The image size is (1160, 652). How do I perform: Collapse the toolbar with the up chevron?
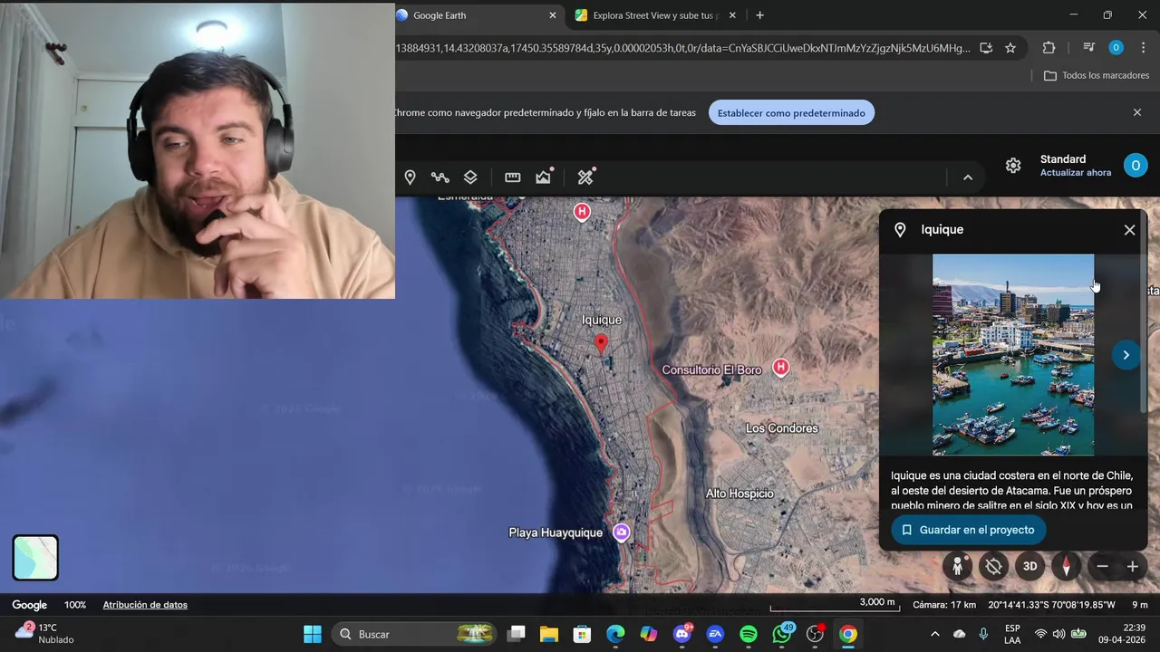click(x=968, y=177)
